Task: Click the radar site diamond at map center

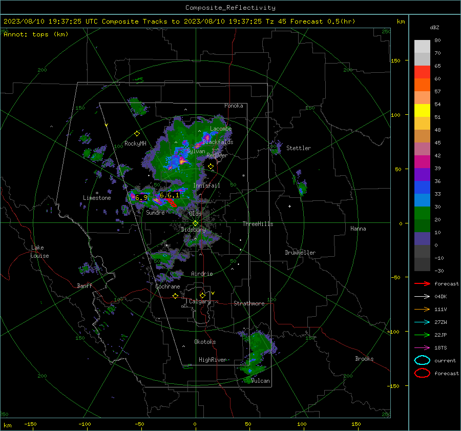Action: (x=195, y=223)
